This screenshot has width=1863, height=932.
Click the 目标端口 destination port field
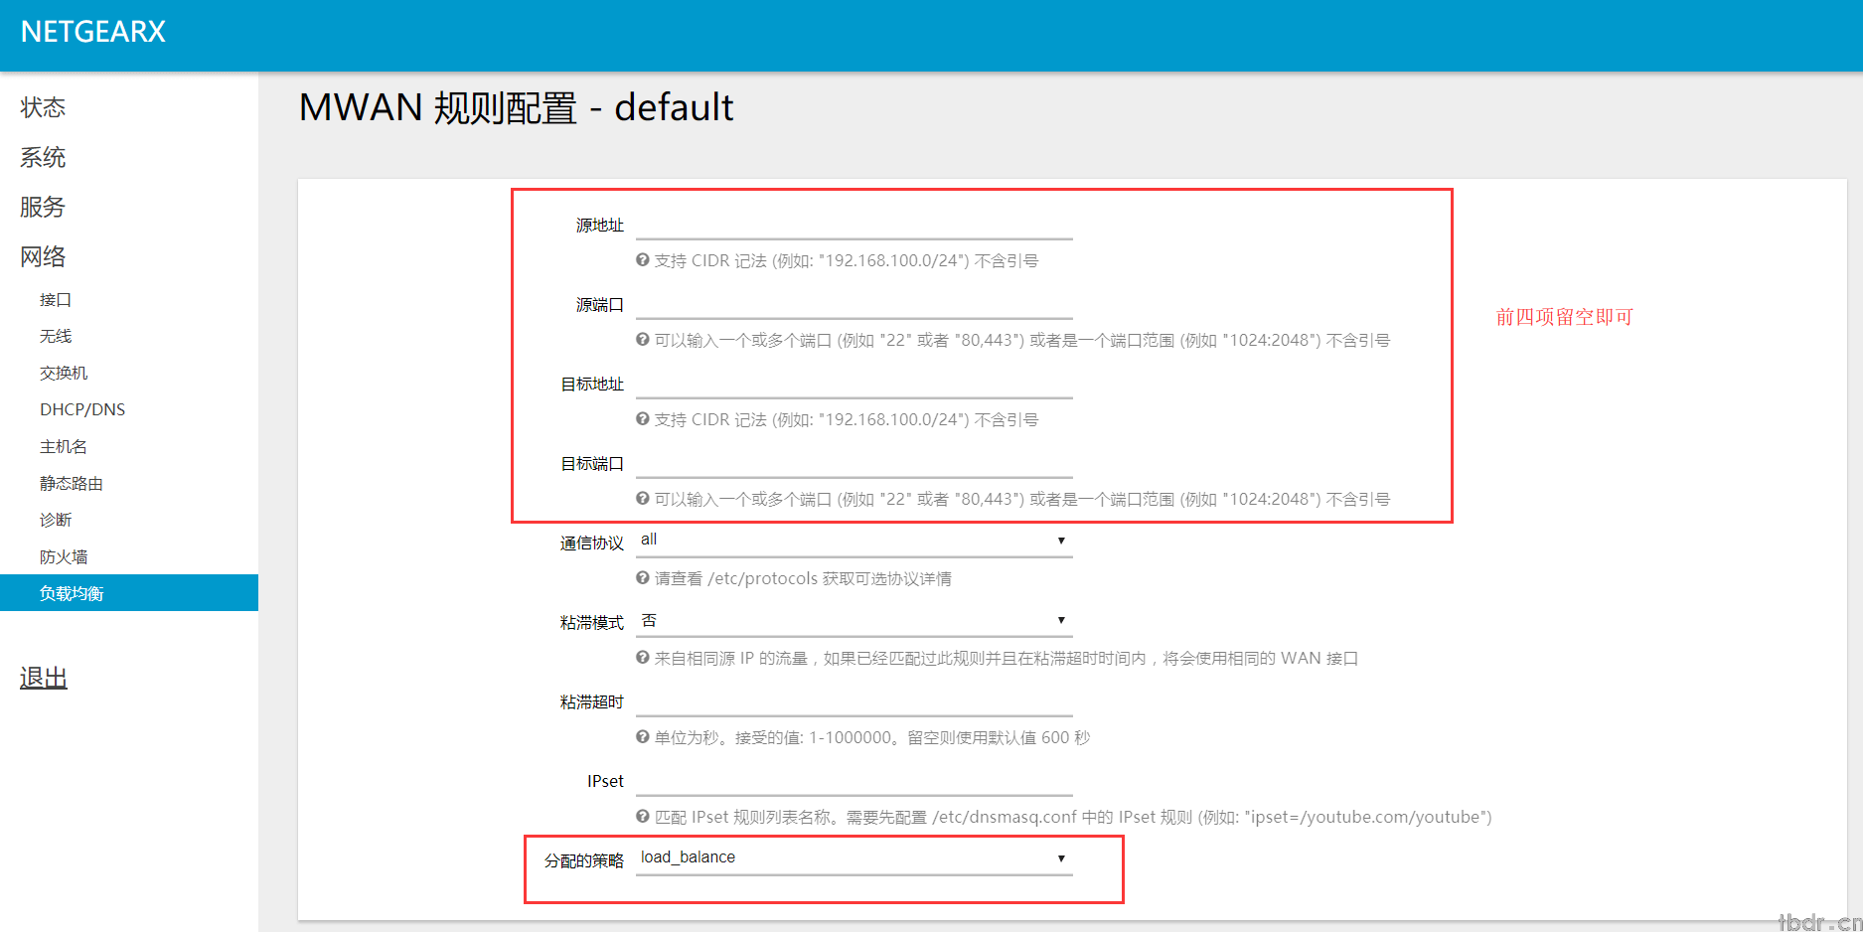tap(854, 463)
